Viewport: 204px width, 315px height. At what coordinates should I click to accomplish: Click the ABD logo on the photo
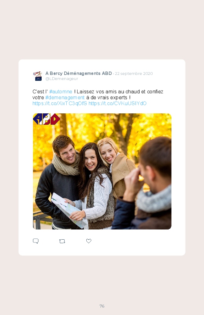[x=47, y=119]
